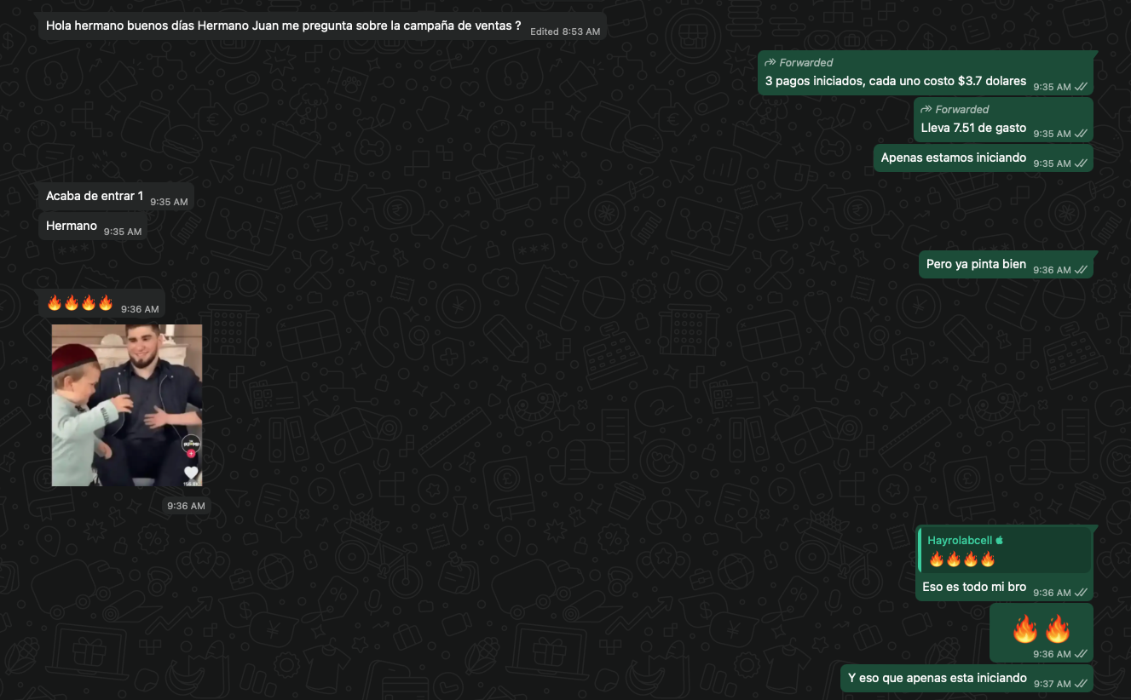1131x700 pixels.
Task: Click the forwarded arrow on 'Lleva 7.51 de gasto'
Action: coord(926,110)
